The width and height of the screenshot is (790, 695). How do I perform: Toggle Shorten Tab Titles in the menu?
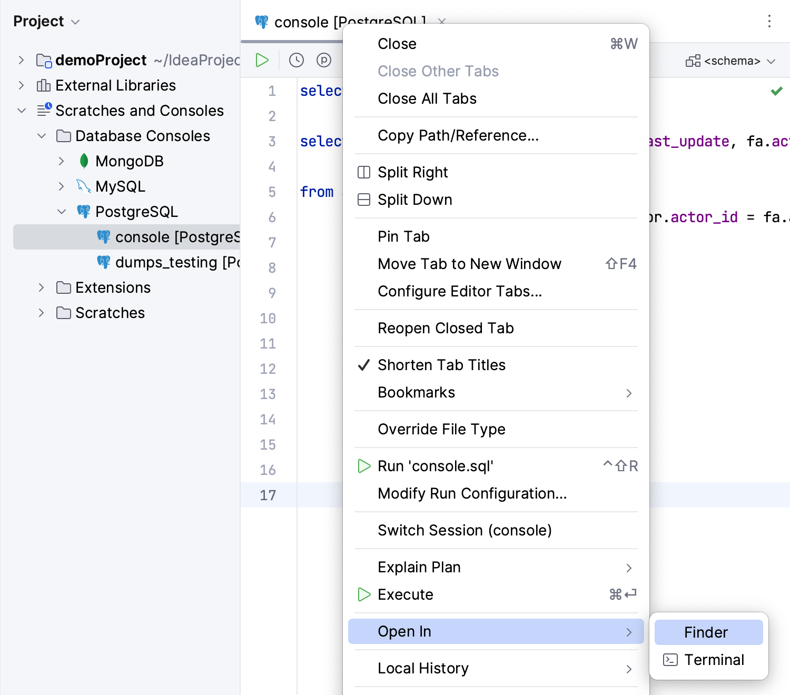click(x=441, y=364)
